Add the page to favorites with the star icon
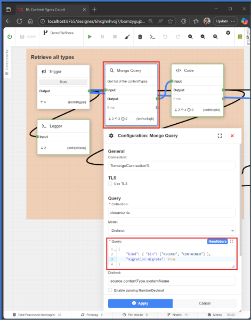The width and height of the screenshot is (251, 320). click(x=171, y=21)
